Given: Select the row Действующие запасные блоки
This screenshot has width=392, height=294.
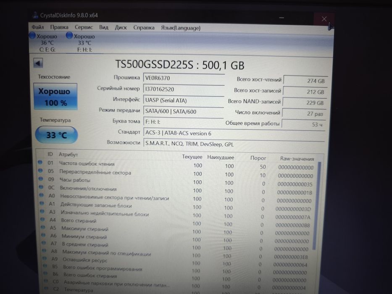Looking at the screenshot, I should [176, 206].
